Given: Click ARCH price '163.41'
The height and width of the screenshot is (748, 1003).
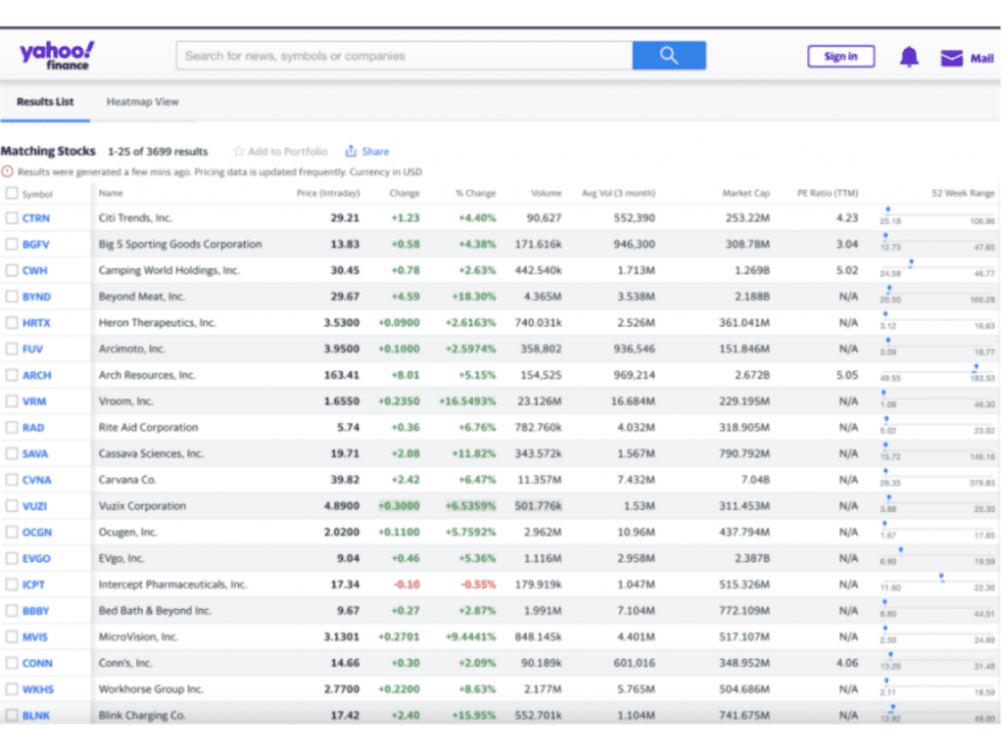Looking at the screenshot, I should 342,375.
